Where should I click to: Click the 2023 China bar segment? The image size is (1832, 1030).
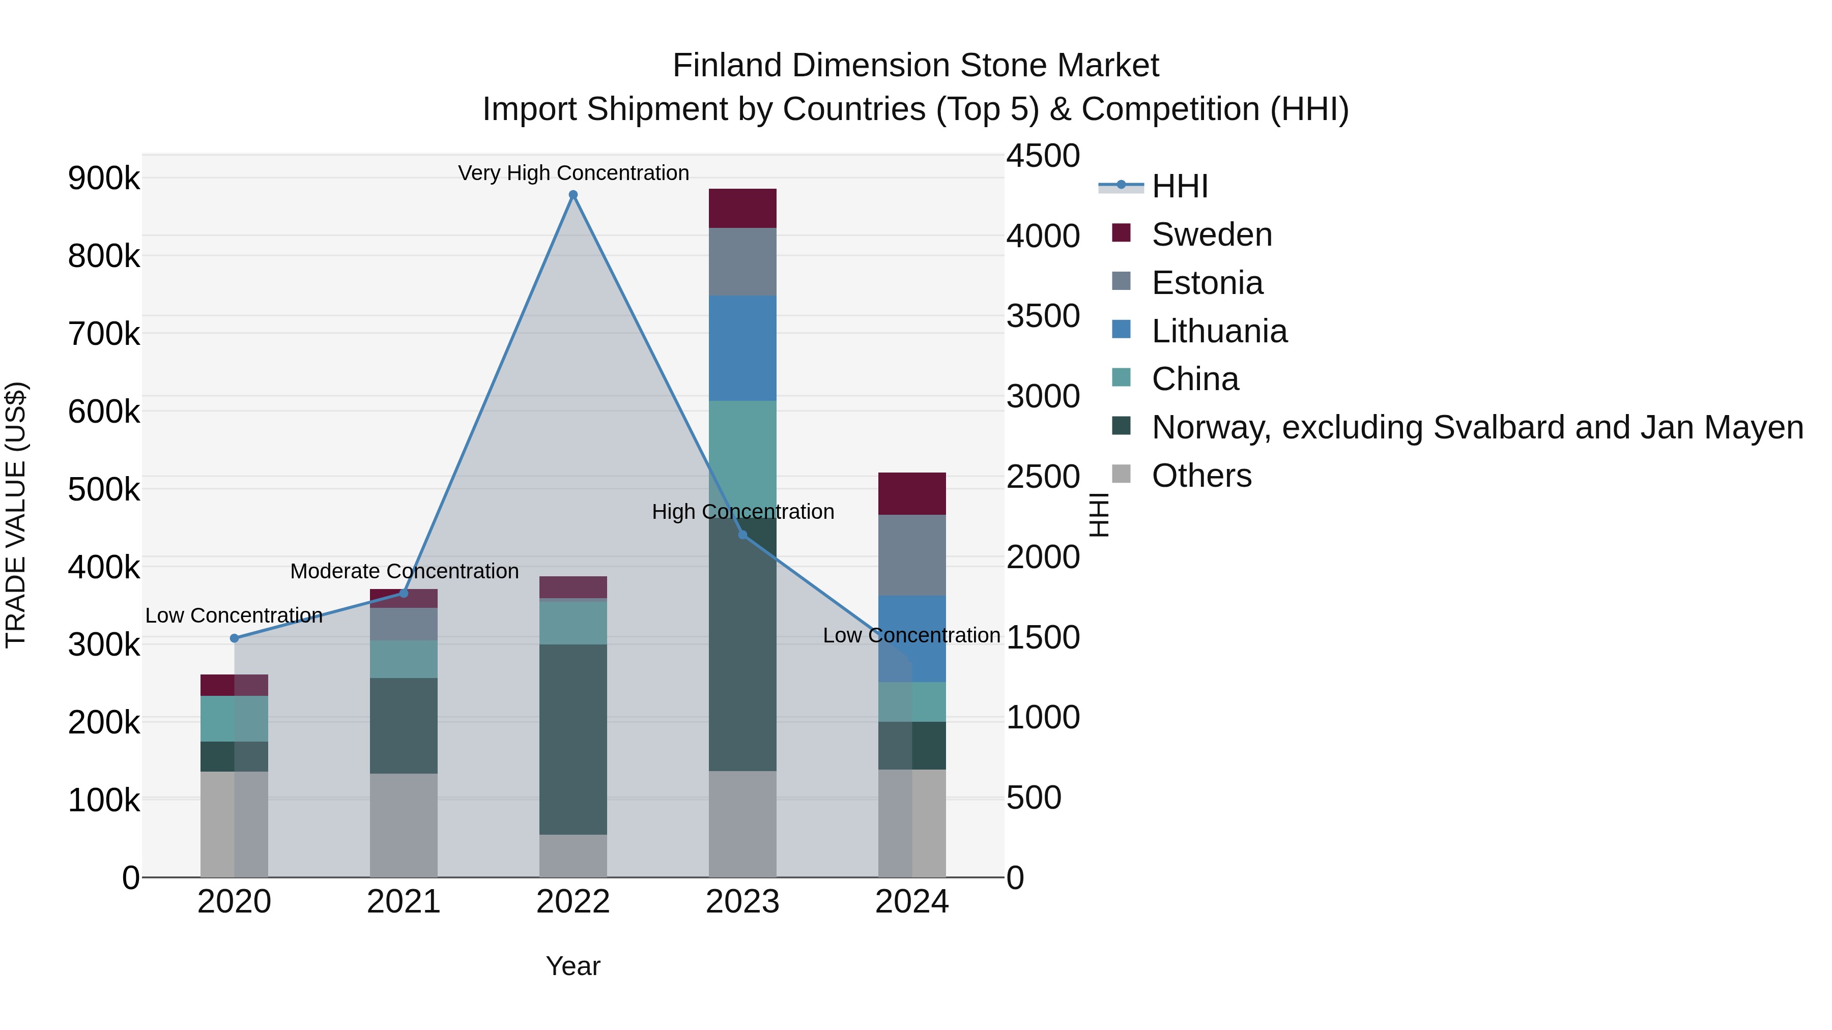(x=742, y=458)
